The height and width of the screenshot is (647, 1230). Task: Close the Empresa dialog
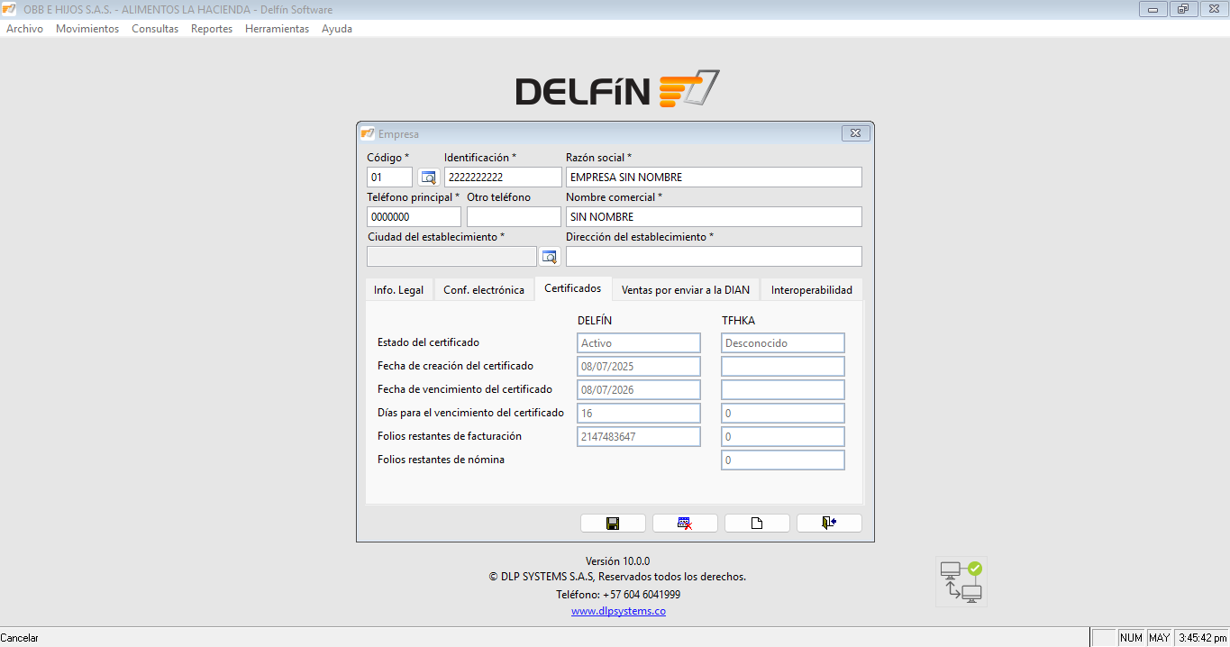(x=855, y=133)
